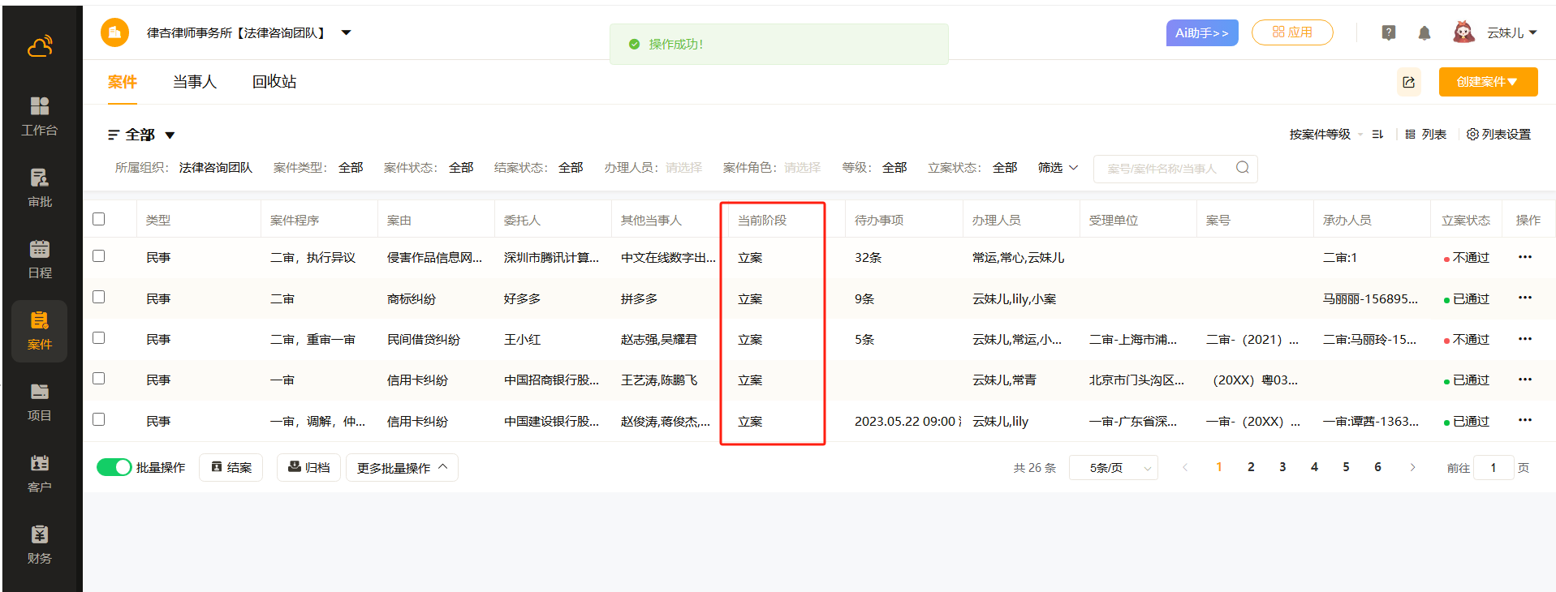Go to next page arrow

[1412, 467]
